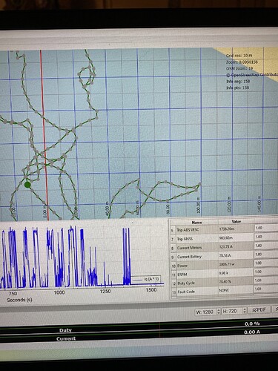Select the Current Motors row

pos(224,247)
